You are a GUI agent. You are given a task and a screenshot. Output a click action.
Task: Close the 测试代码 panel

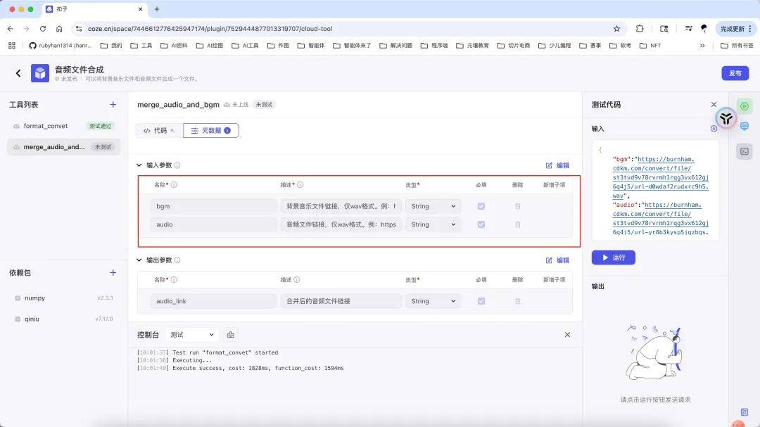coord(714,105)
